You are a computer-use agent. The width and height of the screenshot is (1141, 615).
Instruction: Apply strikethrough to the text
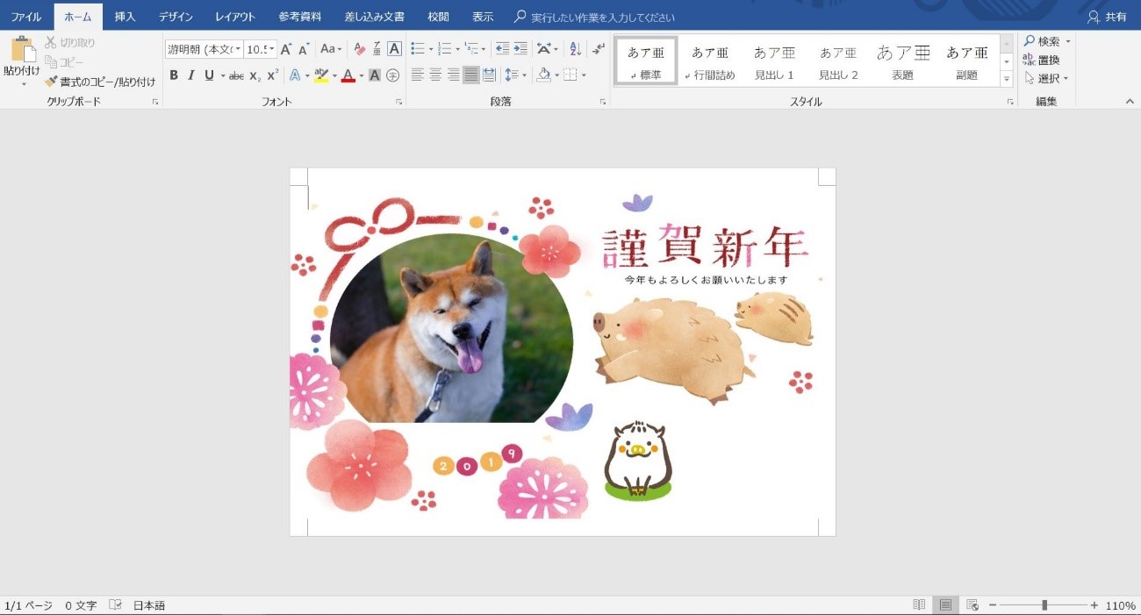pos(236,76)
